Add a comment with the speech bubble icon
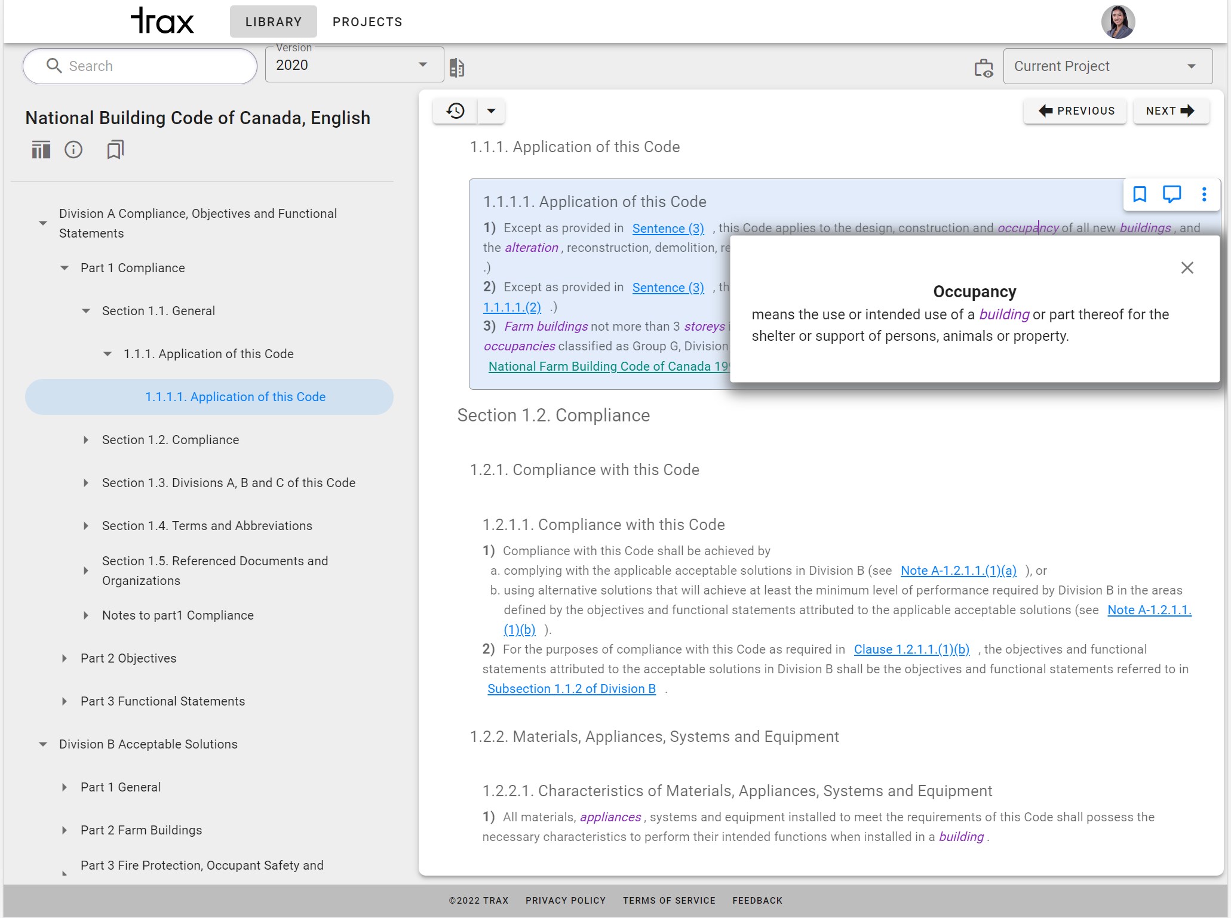 click(x=1171, y=195)
